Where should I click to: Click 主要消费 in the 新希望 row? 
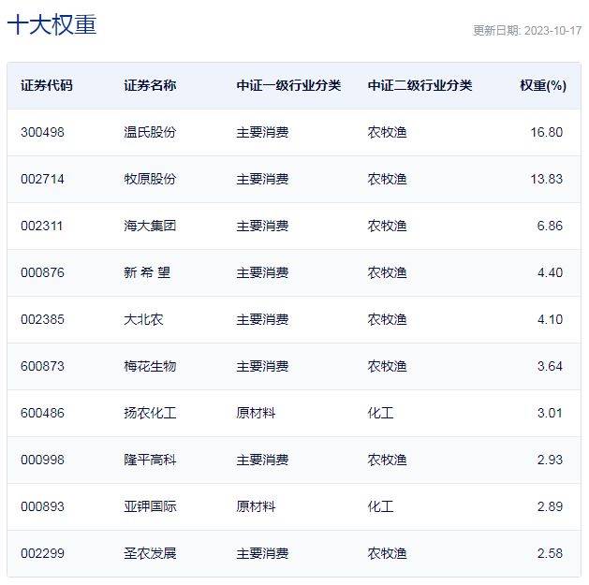tap(262, 272)
